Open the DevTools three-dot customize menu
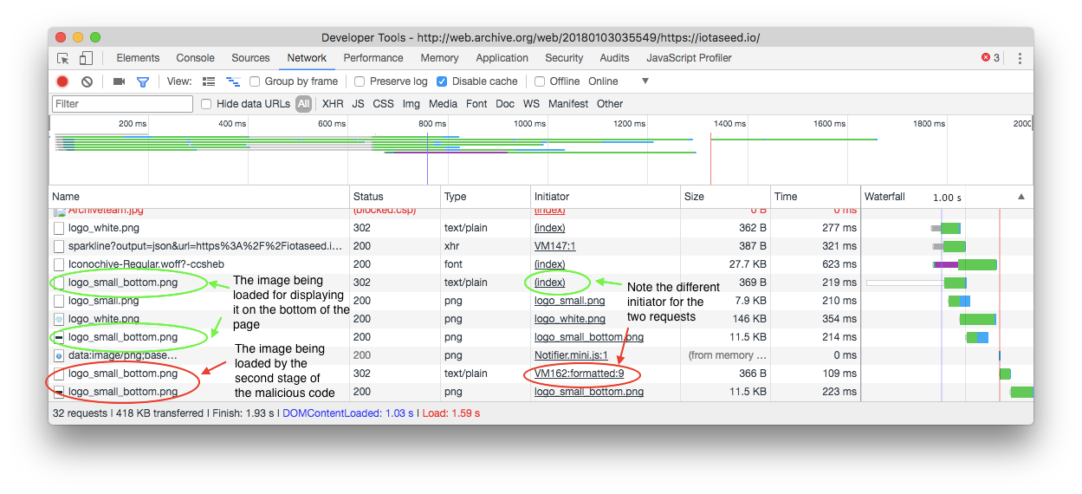Viewport: 1082px width, 494px height. (1020, 58)
